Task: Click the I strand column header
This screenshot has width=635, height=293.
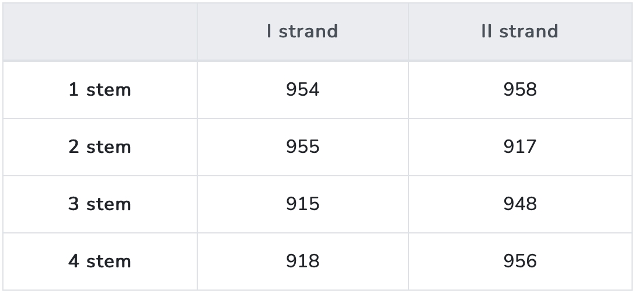Action: [302, 32]
